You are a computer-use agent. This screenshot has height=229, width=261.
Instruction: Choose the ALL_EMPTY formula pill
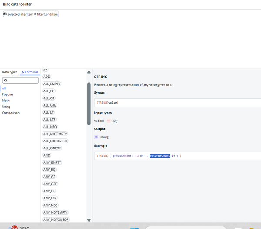pyautogui.click(x=52, y=84)
